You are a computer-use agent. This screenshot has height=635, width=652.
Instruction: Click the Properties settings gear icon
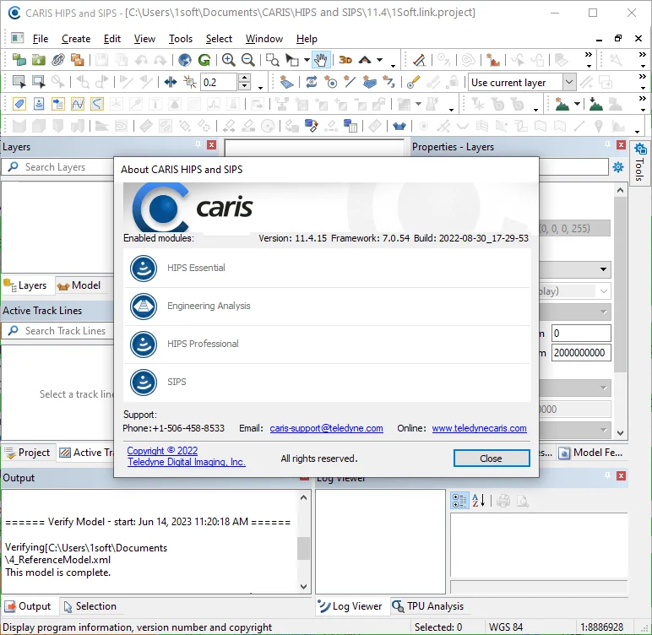[618, 167]
